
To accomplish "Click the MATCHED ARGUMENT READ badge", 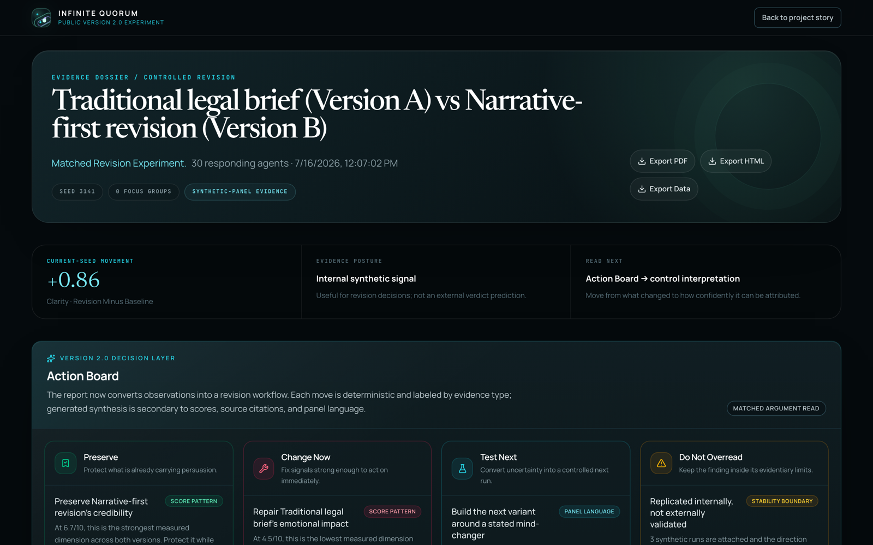I will (776, 408).
